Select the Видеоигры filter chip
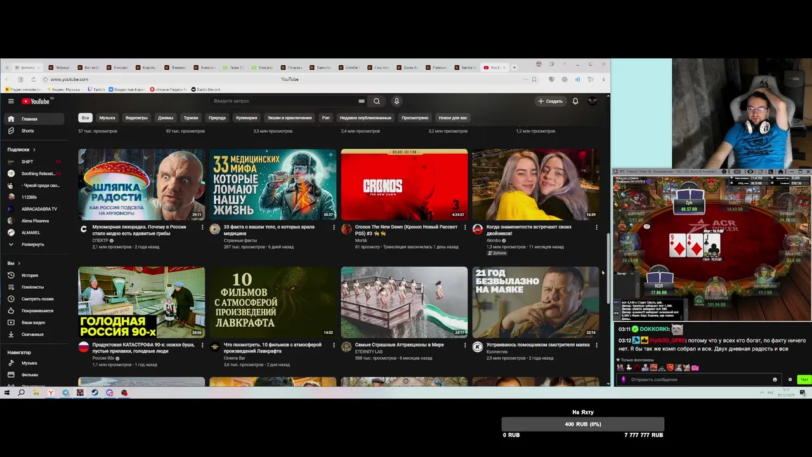 [x=136, y=118]
